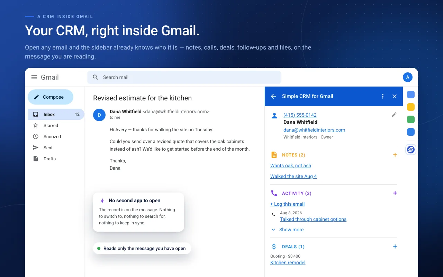Click the Gmail logo text
Viewport: 443px width, 277px height.
pyautogui.click(x=50, y=77)
